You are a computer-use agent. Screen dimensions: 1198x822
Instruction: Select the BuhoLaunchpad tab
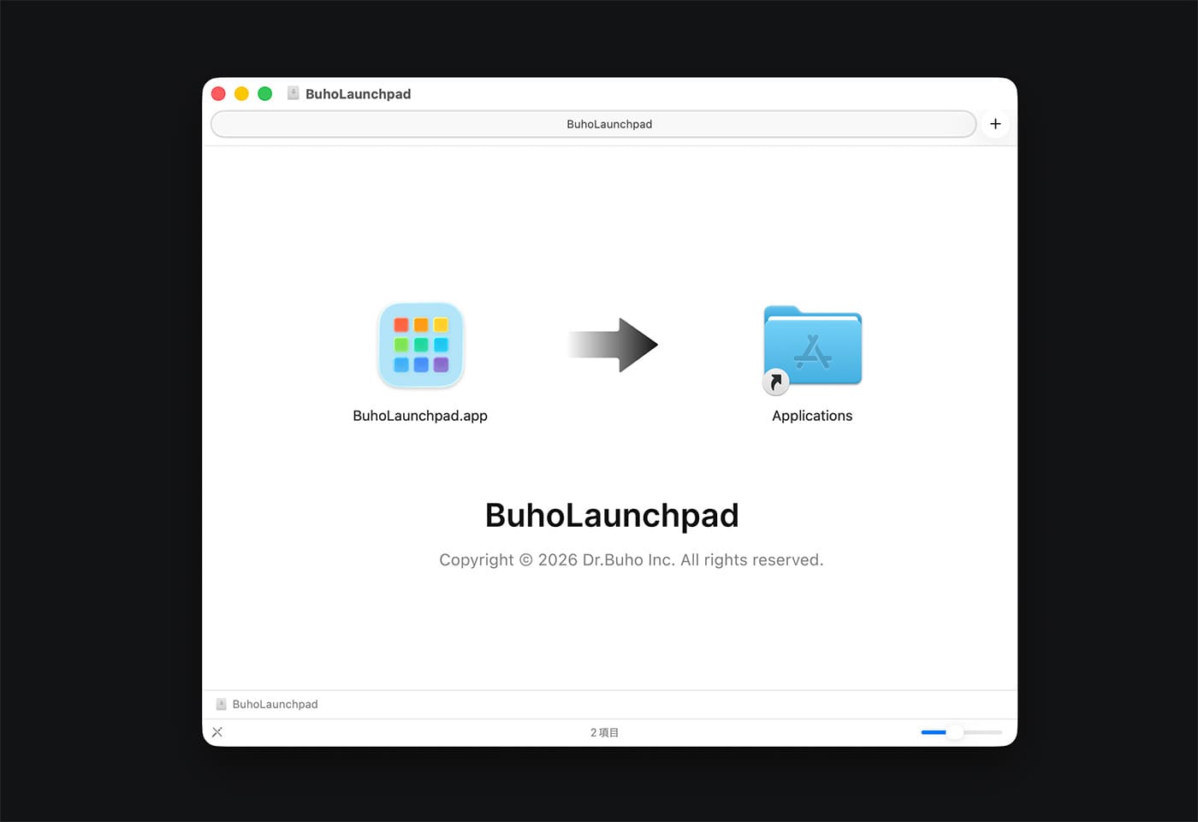[593, 124]
